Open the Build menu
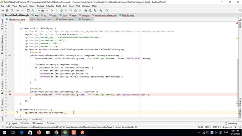 pos(59,6)
